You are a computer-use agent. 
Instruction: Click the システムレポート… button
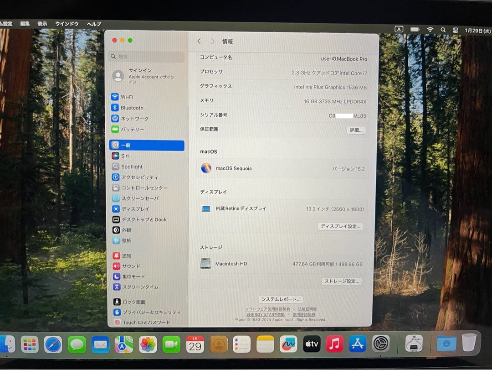[281, 299]
